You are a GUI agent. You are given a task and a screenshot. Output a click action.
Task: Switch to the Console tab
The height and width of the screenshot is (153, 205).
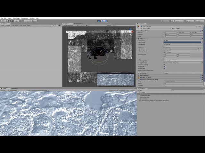click(x=5, y=24)
